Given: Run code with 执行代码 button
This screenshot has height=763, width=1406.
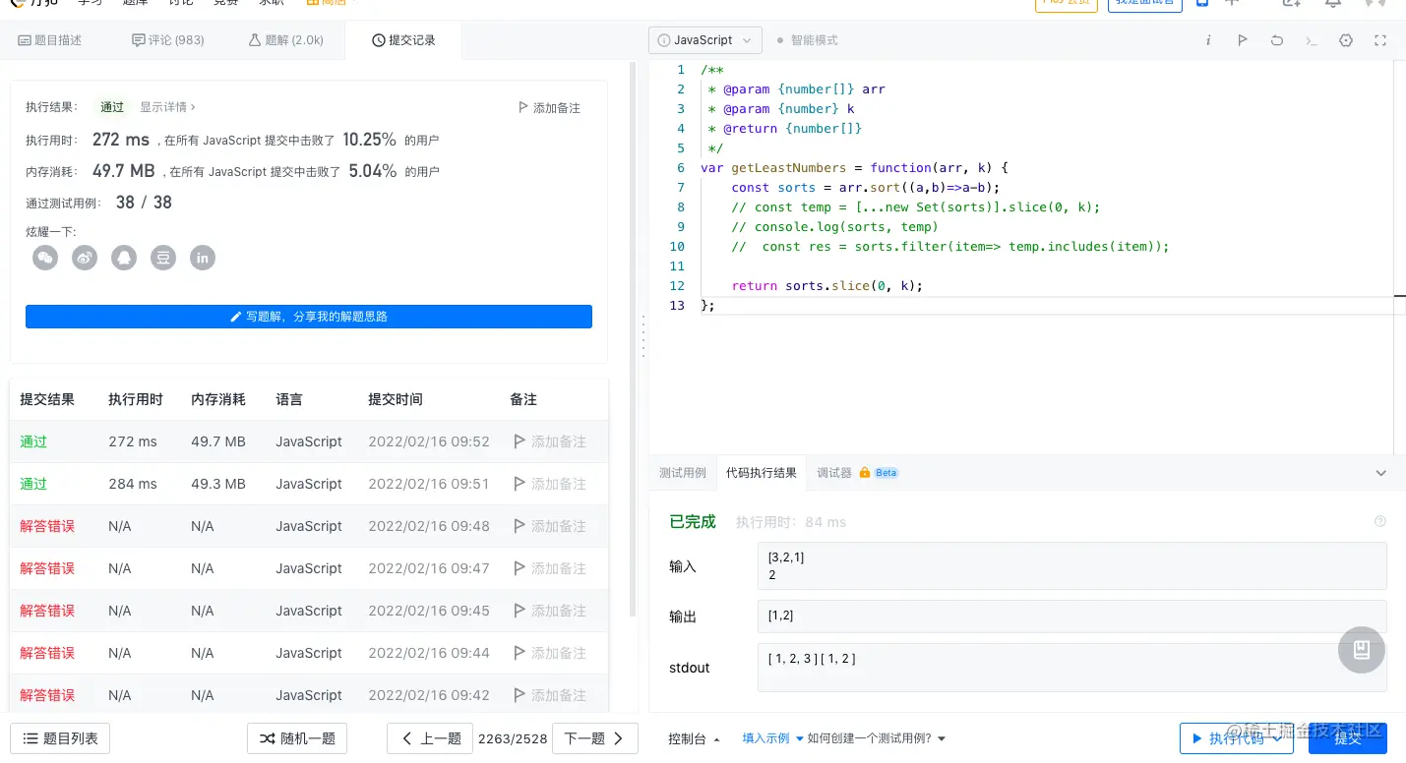Looking at the screenshot, I should [1237, 738].
